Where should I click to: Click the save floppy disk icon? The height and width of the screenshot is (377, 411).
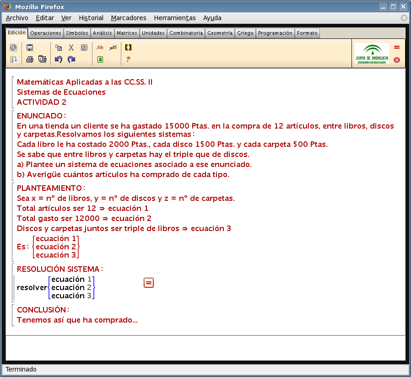[30, 48]
